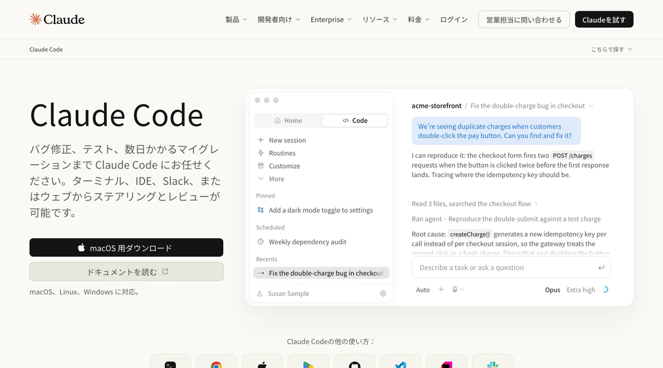Click the Recents section label
The height and width of the screenshot is (368, 663).
coord(267,259)
